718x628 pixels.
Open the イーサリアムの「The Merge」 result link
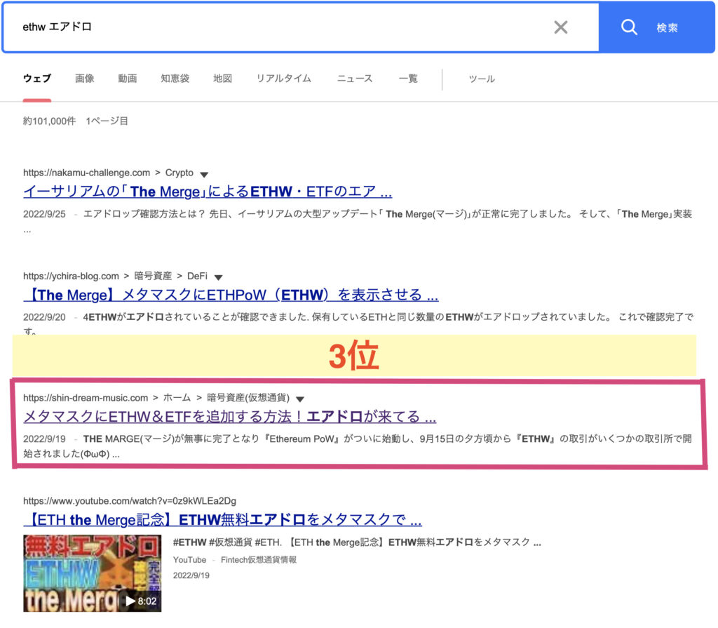point(208,192)
